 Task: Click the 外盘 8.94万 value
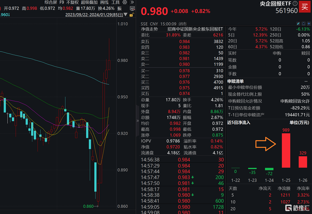point(174,112)
